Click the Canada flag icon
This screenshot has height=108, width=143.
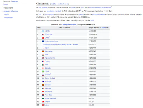click(x=43, y=68)
